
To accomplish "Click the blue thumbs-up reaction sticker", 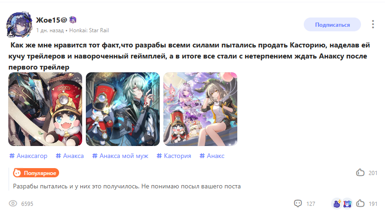I will tap(337, 203).
